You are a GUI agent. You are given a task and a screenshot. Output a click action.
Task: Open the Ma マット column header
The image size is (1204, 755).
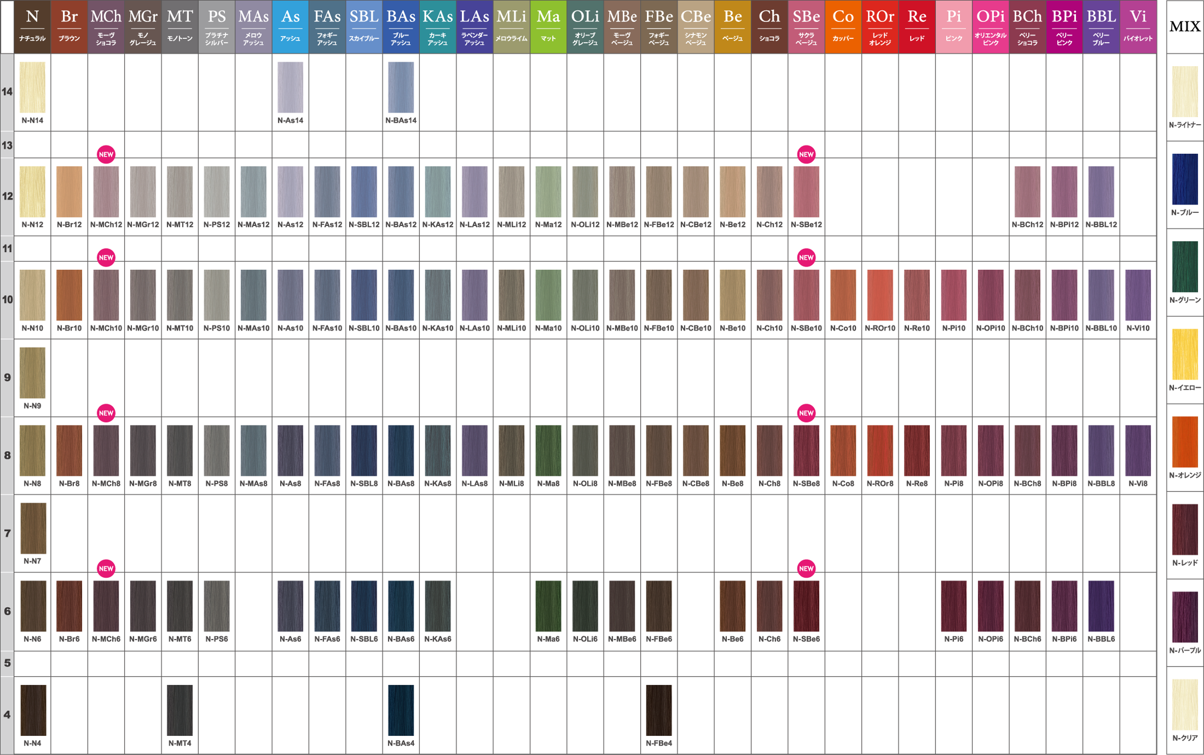548,26
